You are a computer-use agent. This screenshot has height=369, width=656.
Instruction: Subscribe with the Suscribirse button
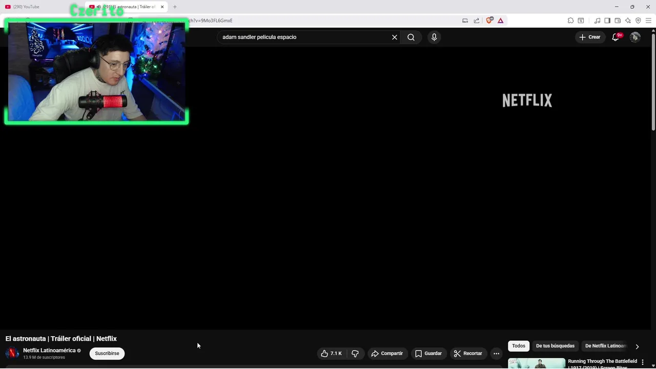[x=107, y=353]
